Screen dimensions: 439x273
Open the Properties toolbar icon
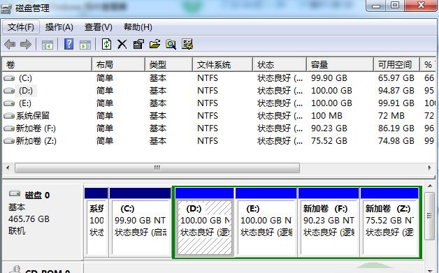[138, 44]
